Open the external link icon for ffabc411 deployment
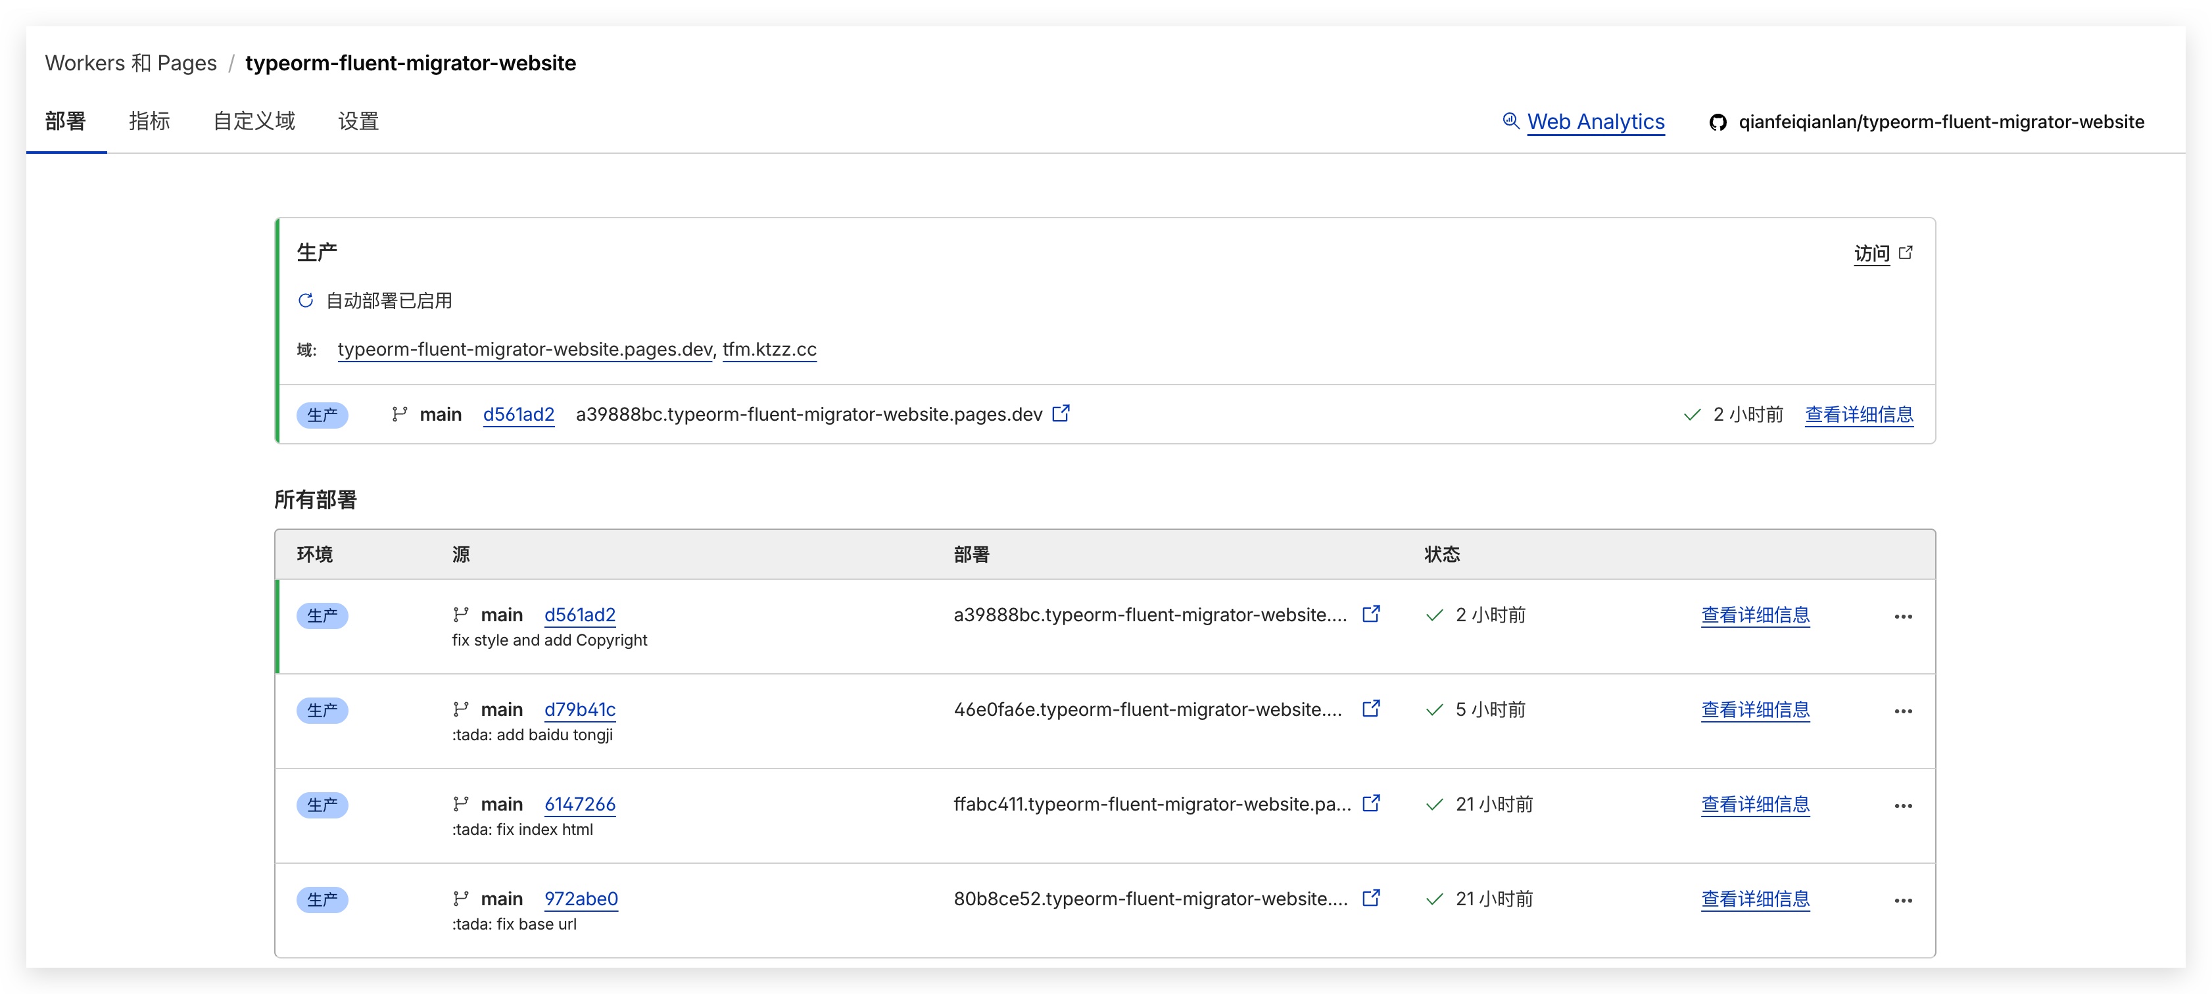 (x=1372, y=803)
